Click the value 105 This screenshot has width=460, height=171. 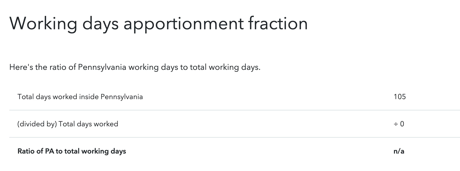tap(400, 97)
